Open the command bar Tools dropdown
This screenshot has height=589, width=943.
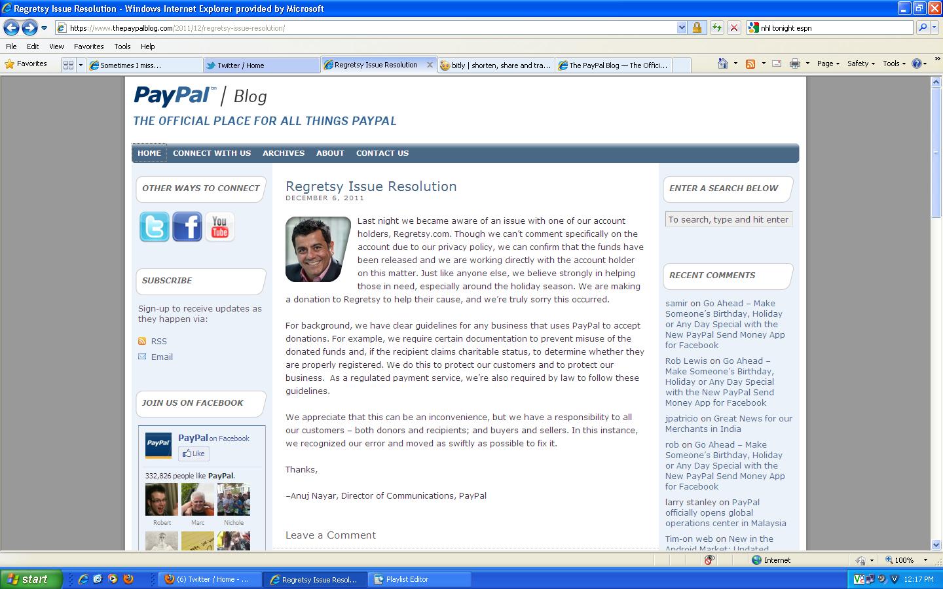pos(894,63)
